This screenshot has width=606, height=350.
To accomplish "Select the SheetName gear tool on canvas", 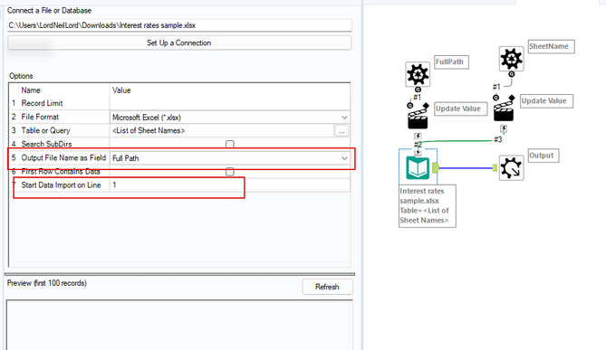I will pyautogui.click(x=511, y=59).
